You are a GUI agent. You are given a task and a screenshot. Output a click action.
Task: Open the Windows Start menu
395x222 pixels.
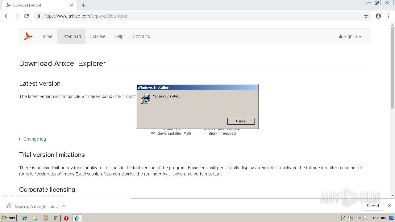9,218
